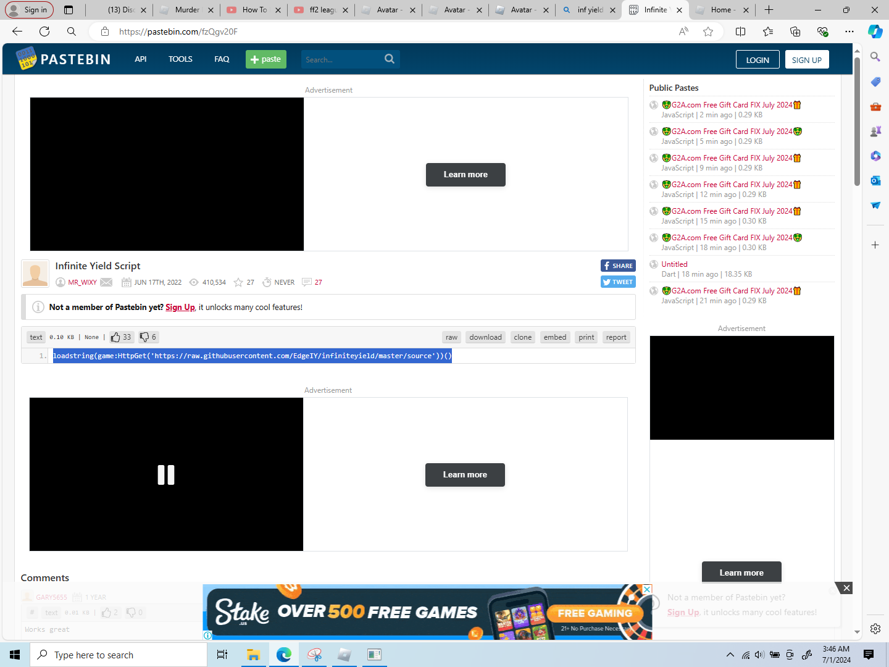Open the Split screen icon in the toolbar
The width and height of the screenshot is (889, 667).
(x=741, y=31)
